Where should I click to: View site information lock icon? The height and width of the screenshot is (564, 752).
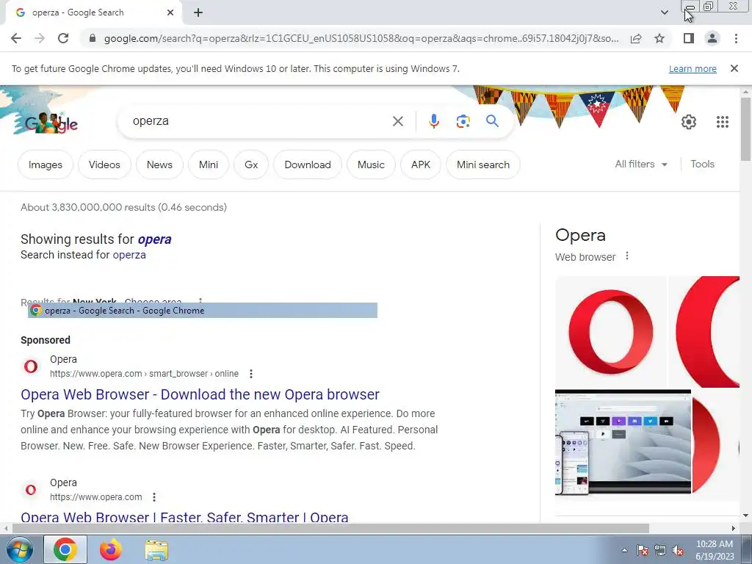(x=93, y=38)
